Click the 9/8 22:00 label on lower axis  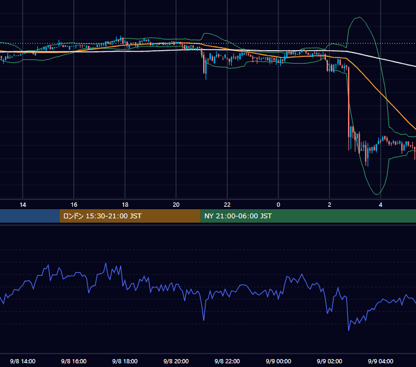pos(227,361)
